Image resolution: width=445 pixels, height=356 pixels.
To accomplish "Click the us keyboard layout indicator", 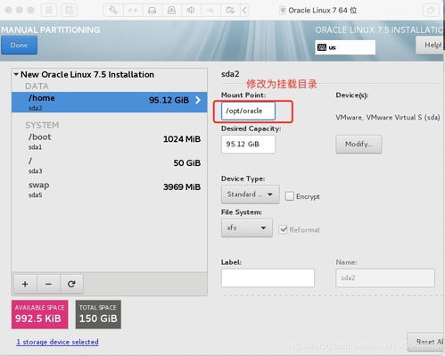I will [x=345, y=47].
